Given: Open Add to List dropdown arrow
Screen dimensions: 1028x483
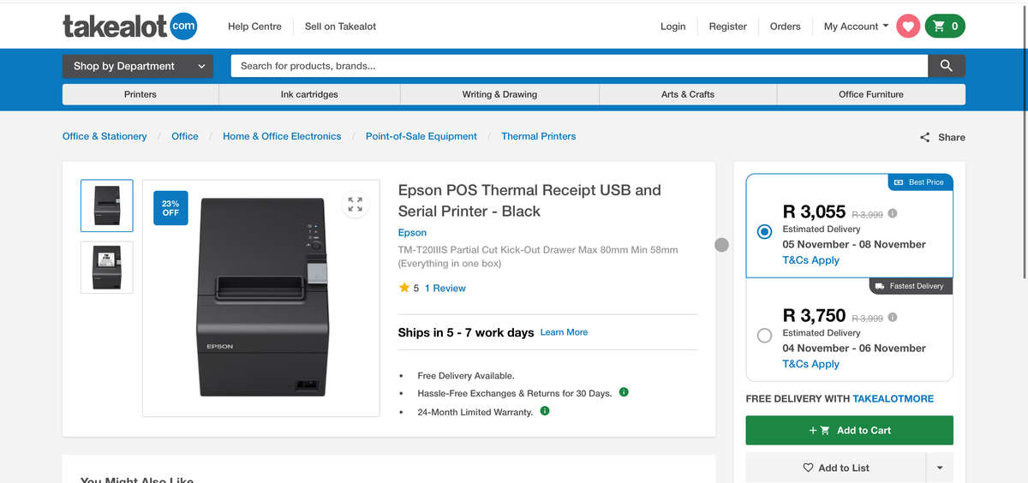Looking at the screenshot, I should [x=940, y=468].
